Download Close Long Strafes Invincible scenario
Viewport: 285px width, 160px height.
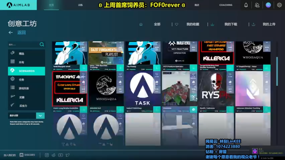pos(84,110)
